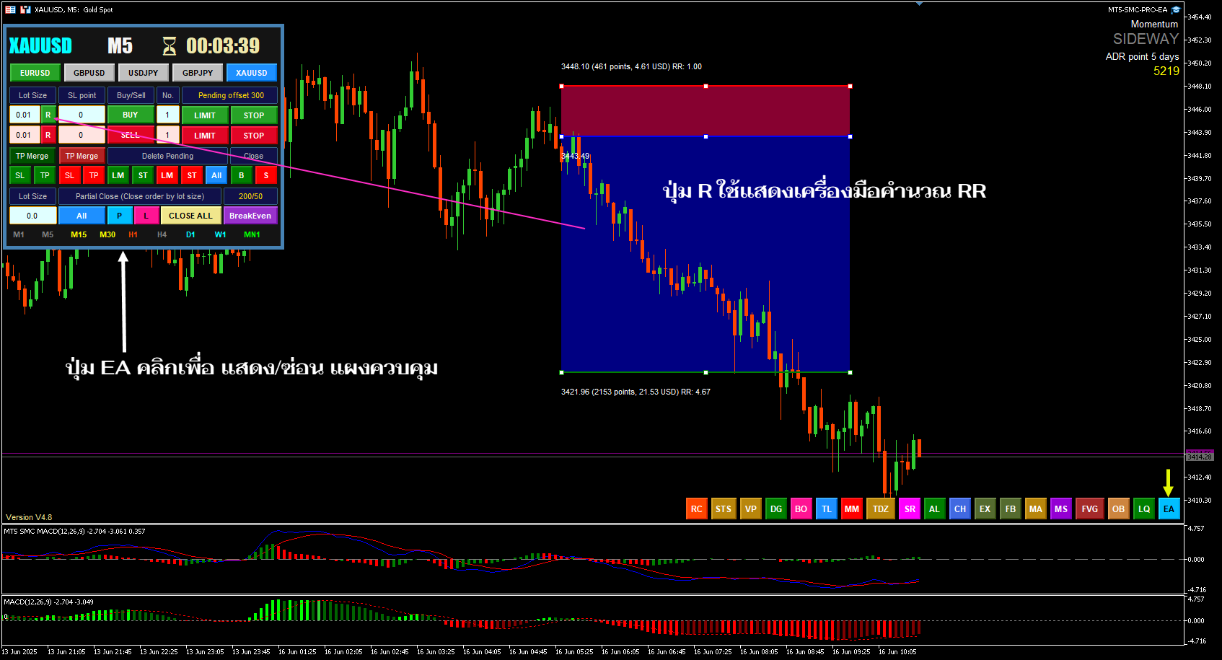Click the LQ liquidity button
The height and width of the screenshot is (660, 1222).
pyautogui.click(x=1144, y=509)
